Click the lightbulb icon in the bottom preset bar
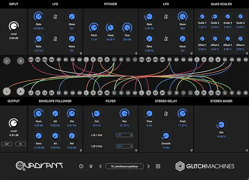 tap(91, 166)
